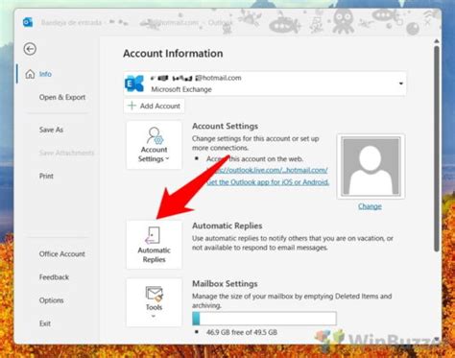Screen dimensions: 455x358
Task: Click the Account Information heading
Action: (x=173, y=54)
